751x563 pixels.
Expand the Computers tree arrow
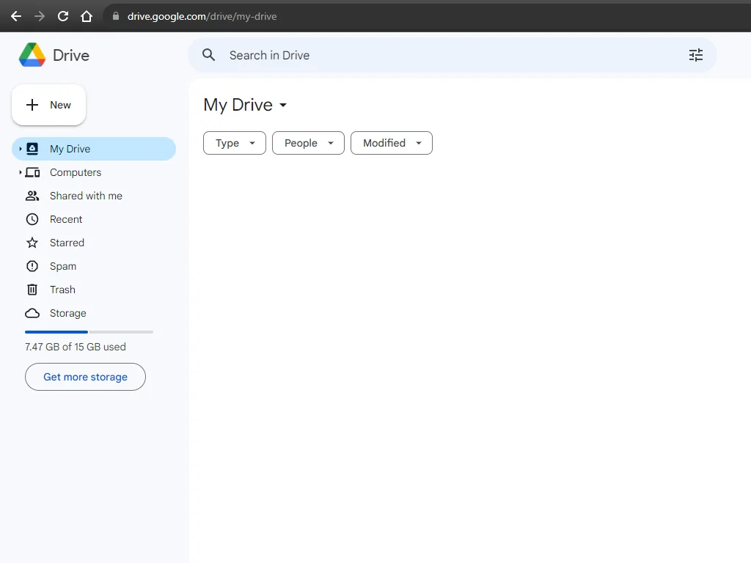pos(20,172)
